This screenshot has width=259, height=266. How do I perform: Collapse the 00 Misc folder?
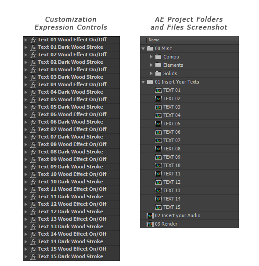tap(143, 49)
